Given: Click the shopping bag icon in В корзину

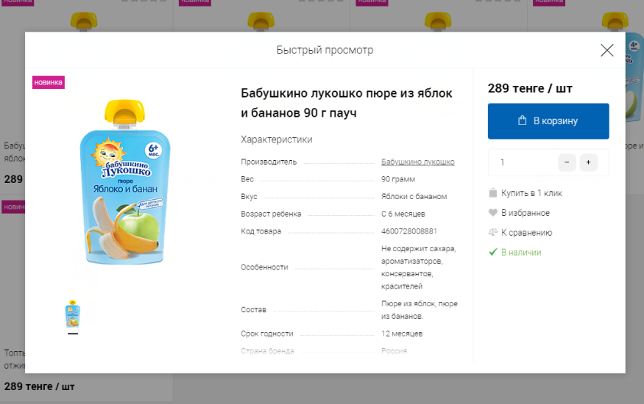Looking at the screenshot, I should coord(522,120).
